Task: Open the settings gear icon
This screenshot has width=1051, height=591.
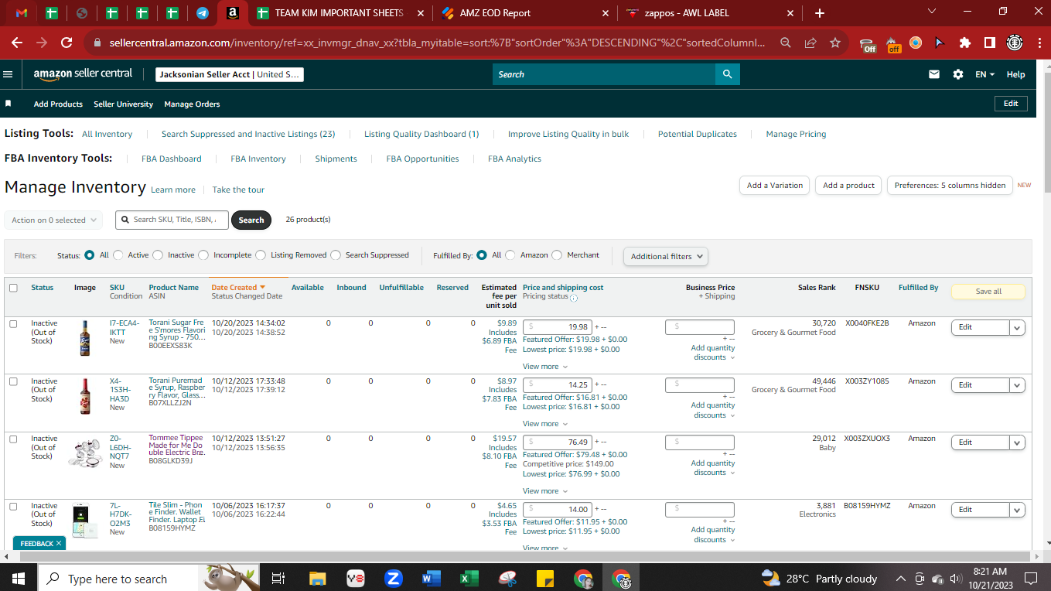Action: tap(958, 74)
